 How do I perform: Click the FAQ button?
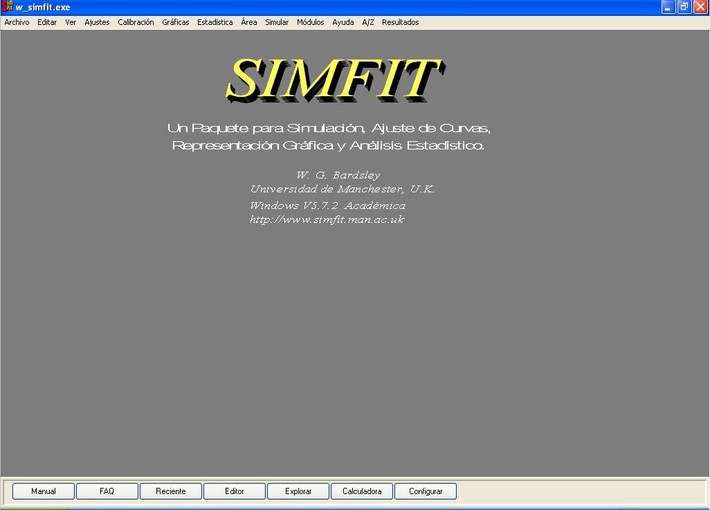coord(107,491)
